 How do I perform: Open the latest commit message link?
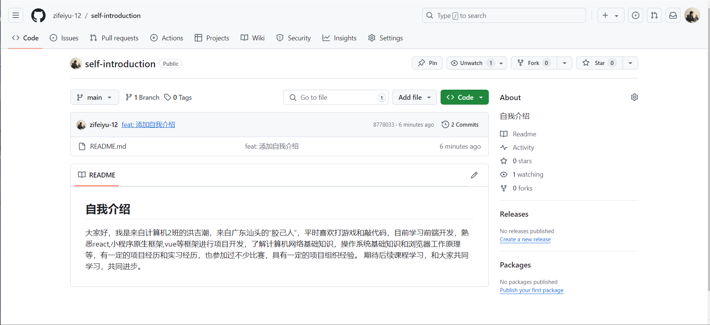(148, 125)
